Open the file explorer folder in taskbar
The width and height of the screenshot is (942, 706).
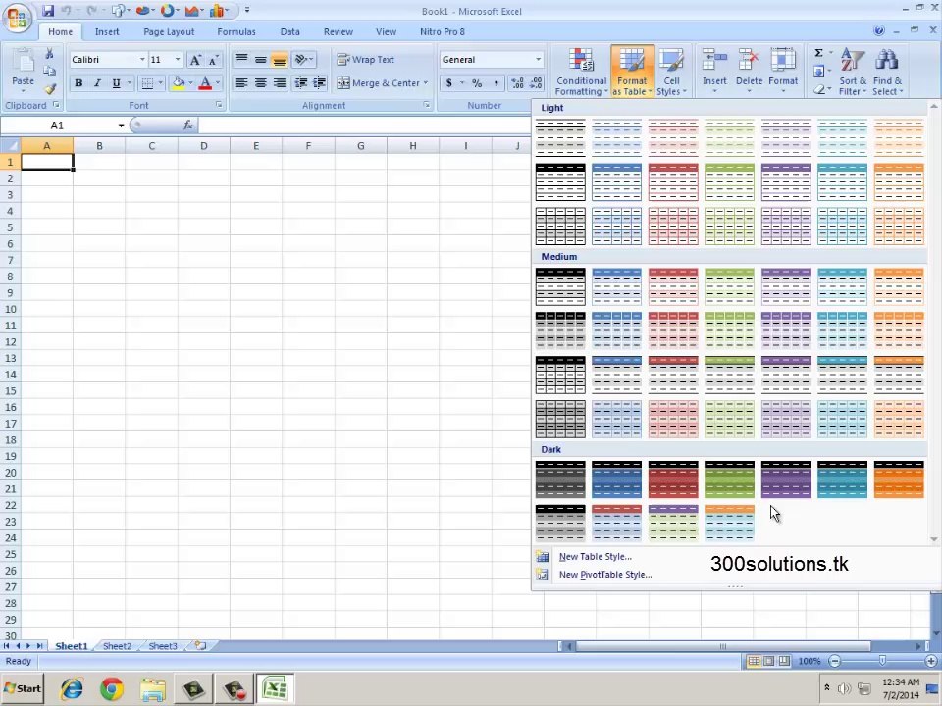153,688
